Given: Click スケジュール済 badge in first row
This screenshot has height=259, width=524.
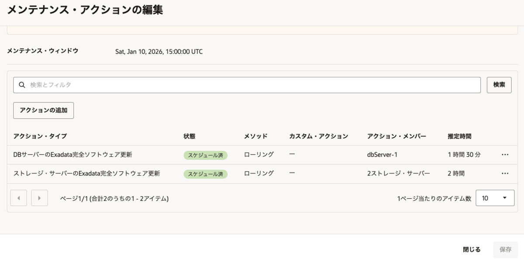Looking at the screenshot, I should point(206,155).
